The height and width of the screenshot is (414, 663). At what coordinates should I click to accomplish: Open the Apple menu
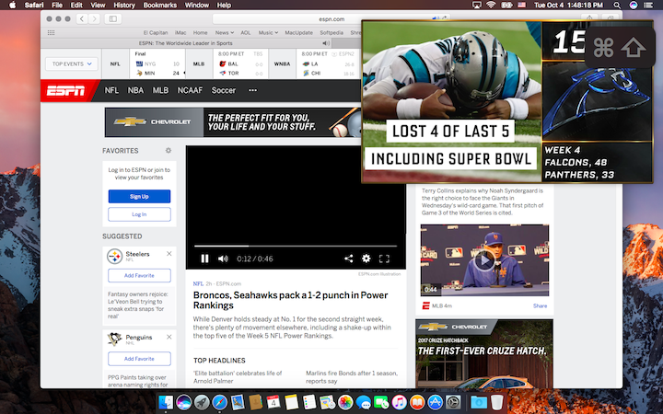pyautogui.click(x=12, y=6)
